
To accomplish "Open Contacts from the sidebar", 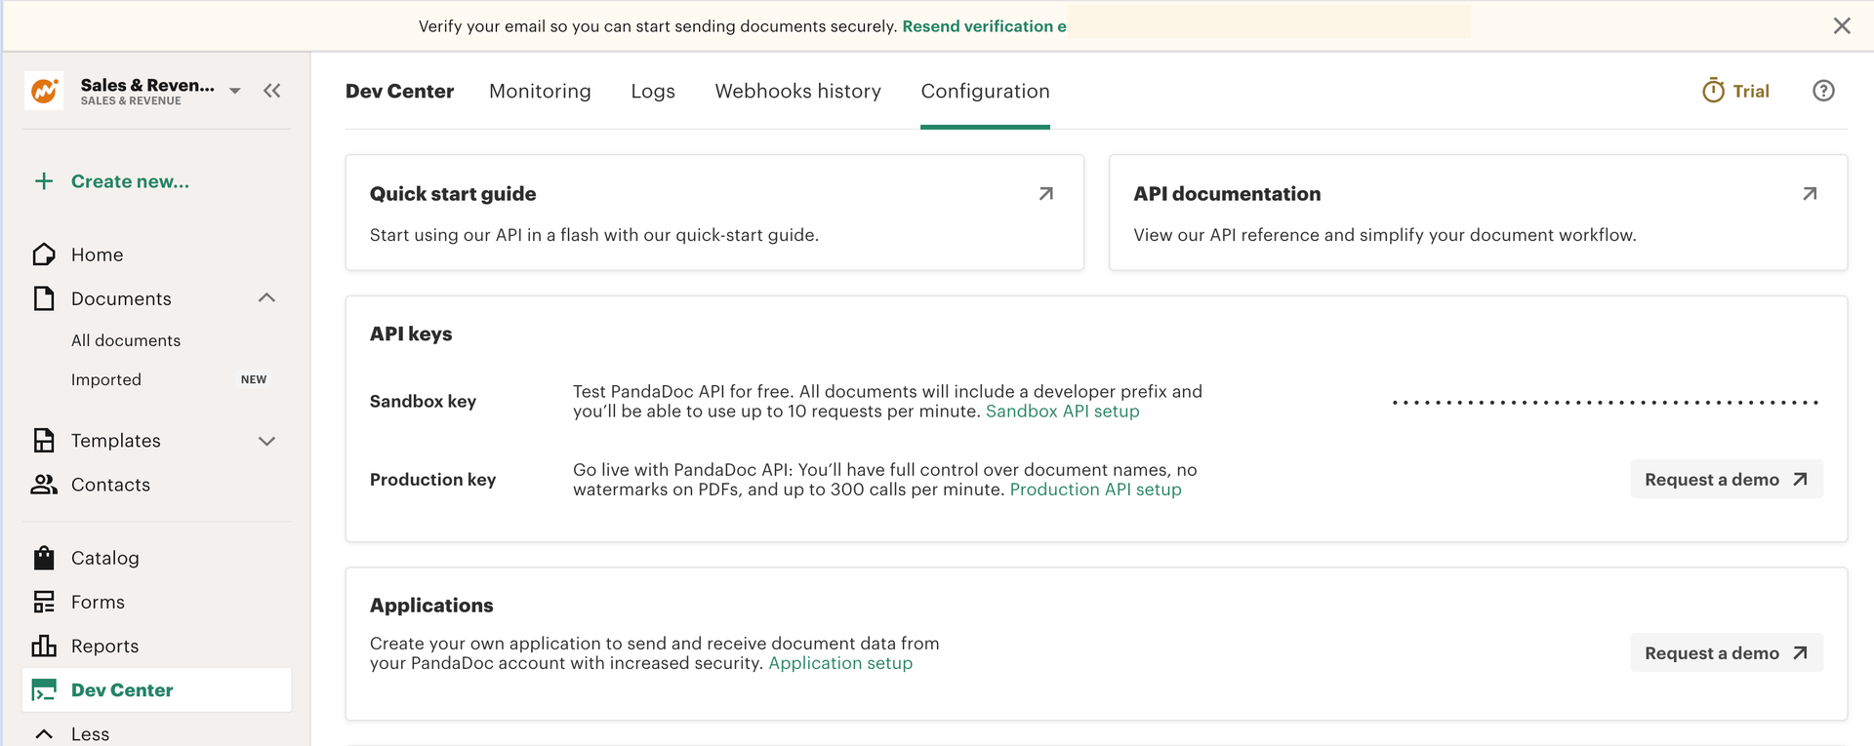I will pyautogui.click(x=110, y=485).
